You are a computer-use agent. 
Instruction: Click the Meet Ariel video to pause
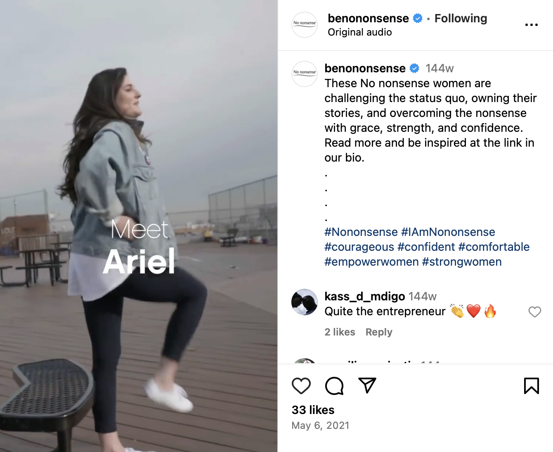point(139,165)
